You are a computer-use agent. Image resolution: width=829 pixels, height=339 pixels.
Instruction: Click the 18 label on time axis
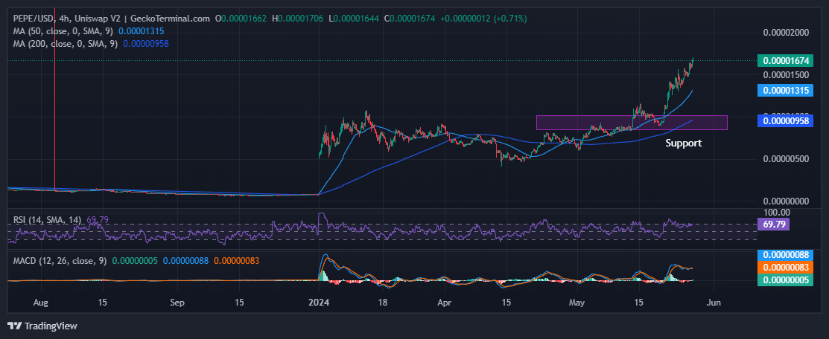[x=383, y=303]
